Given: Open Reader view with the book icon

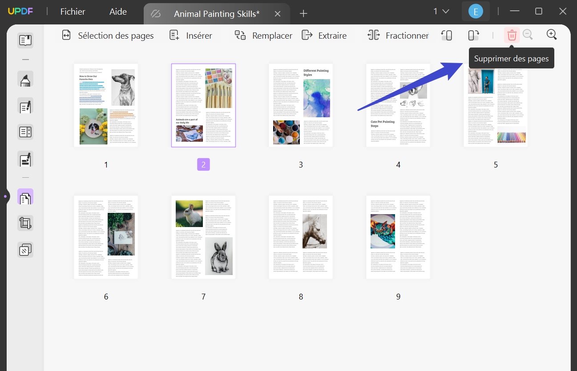Looking at the screenshot, I should pos(25,40).
